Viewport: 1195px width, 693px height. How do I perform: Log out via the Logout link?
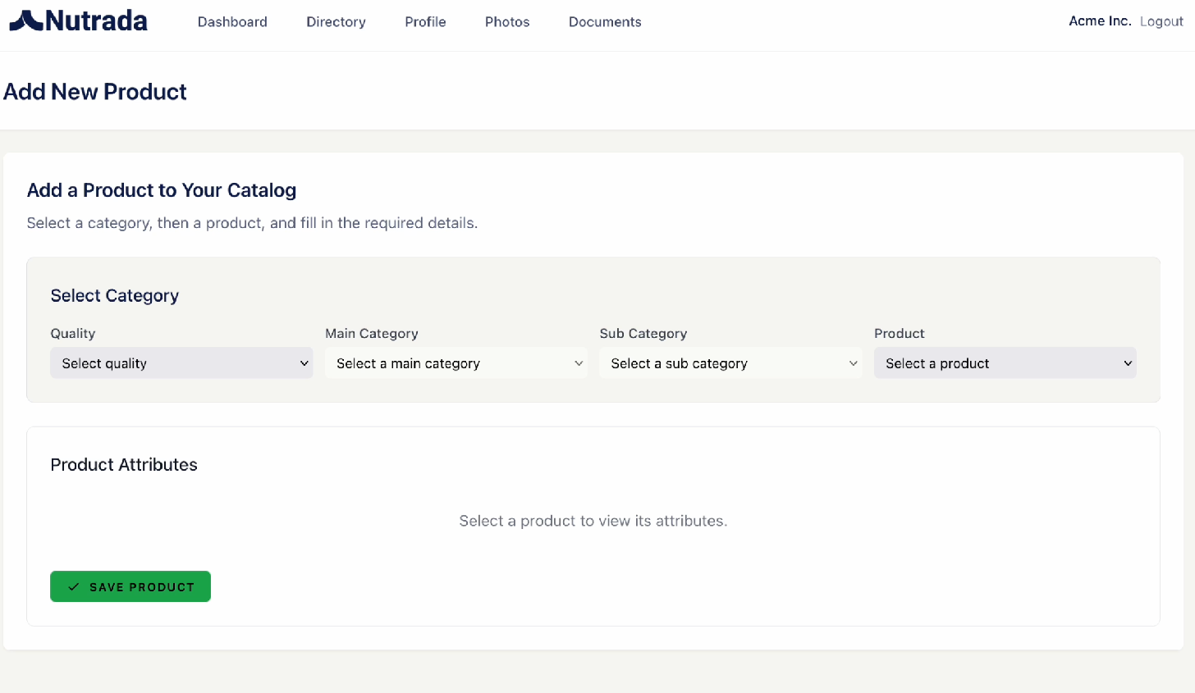[1161, 21]
